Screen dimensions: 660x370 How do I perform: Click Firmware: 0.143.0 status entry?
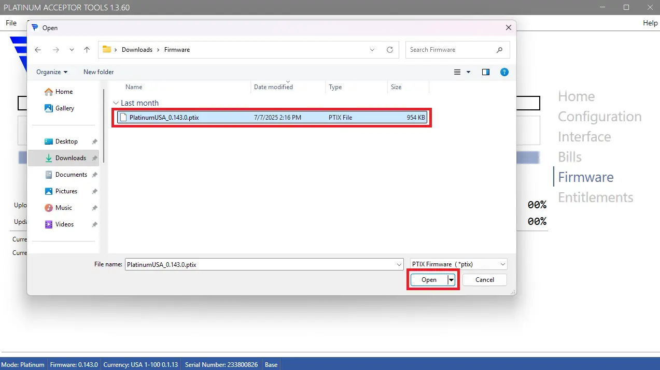(74, 365)
